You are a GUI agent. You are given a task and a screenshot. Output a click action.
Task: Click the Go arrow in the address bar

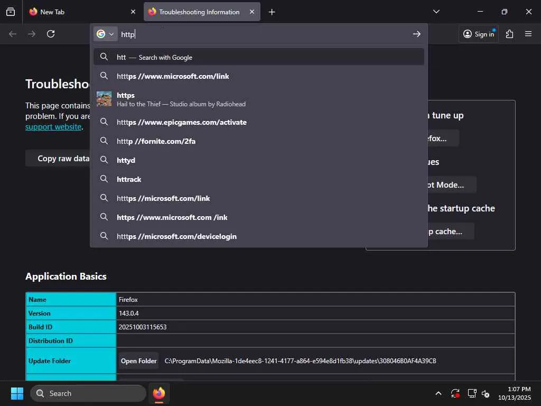click(416, 34)
